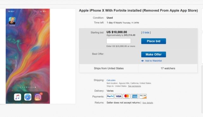Click the Watchlist eye icon

pos(143,61)
